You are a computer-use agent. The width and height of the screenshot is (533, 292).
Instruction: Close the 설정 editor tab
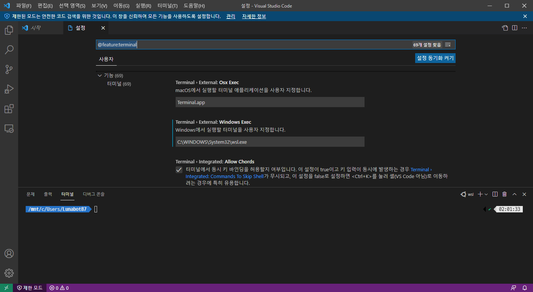tap(103, 28)
